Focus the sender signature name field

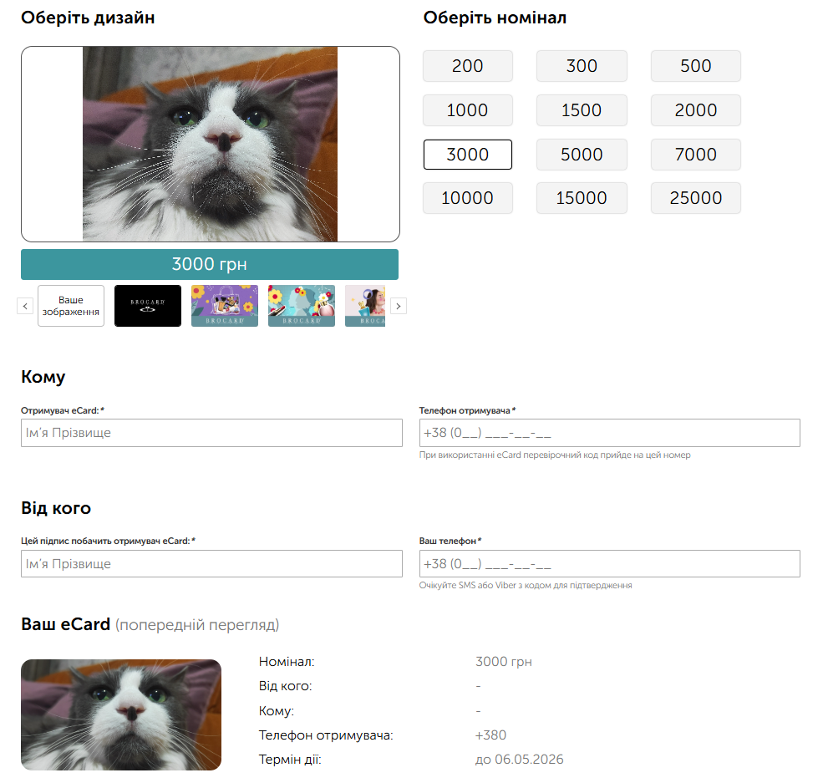point(211,564)
